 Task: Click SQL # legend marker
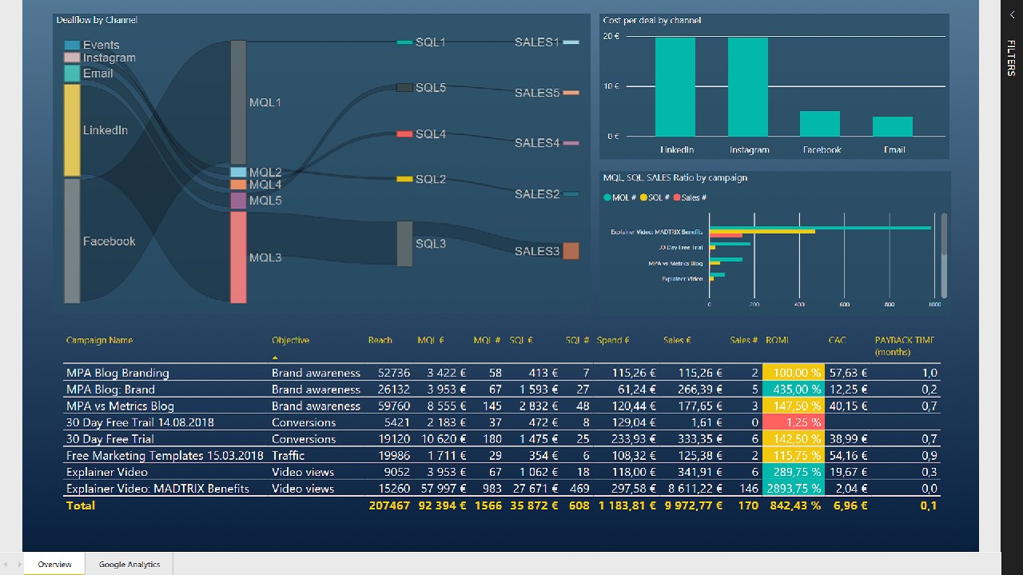643,197
